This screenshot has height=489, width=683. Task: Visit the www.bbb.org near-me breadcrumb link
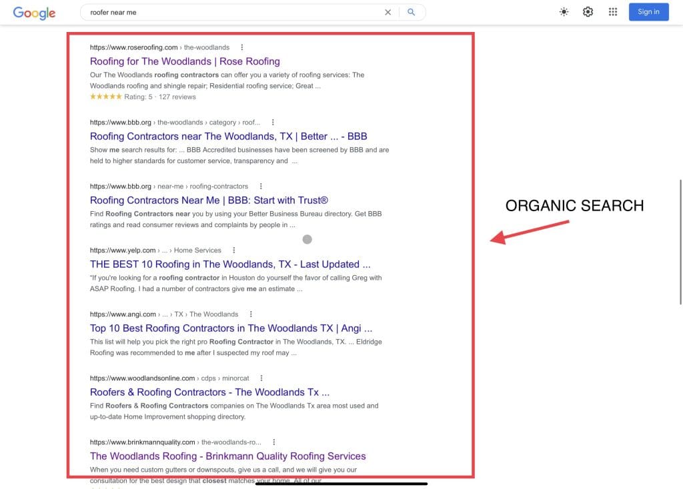click(x=121, y=186)
